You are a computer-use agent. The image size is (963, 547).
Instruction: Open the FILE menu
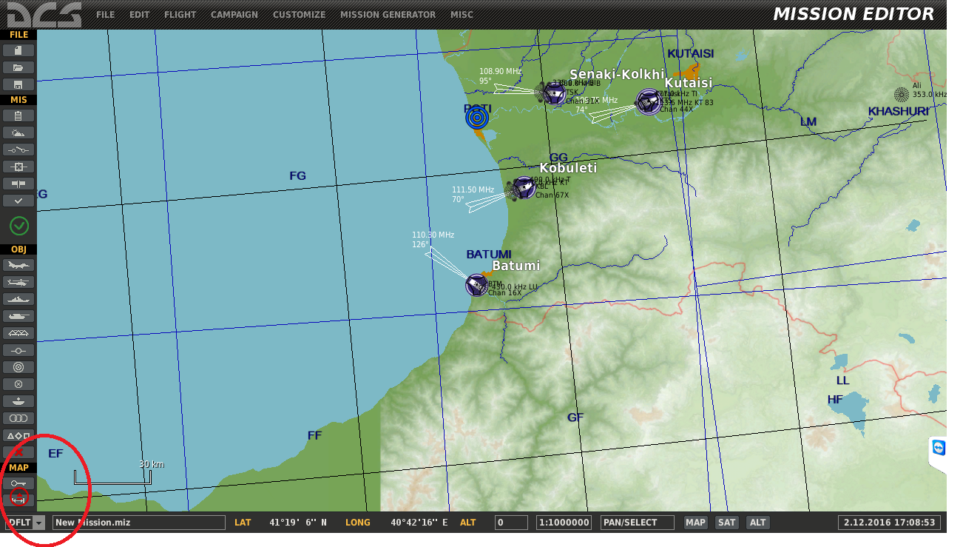pos(105,15)
